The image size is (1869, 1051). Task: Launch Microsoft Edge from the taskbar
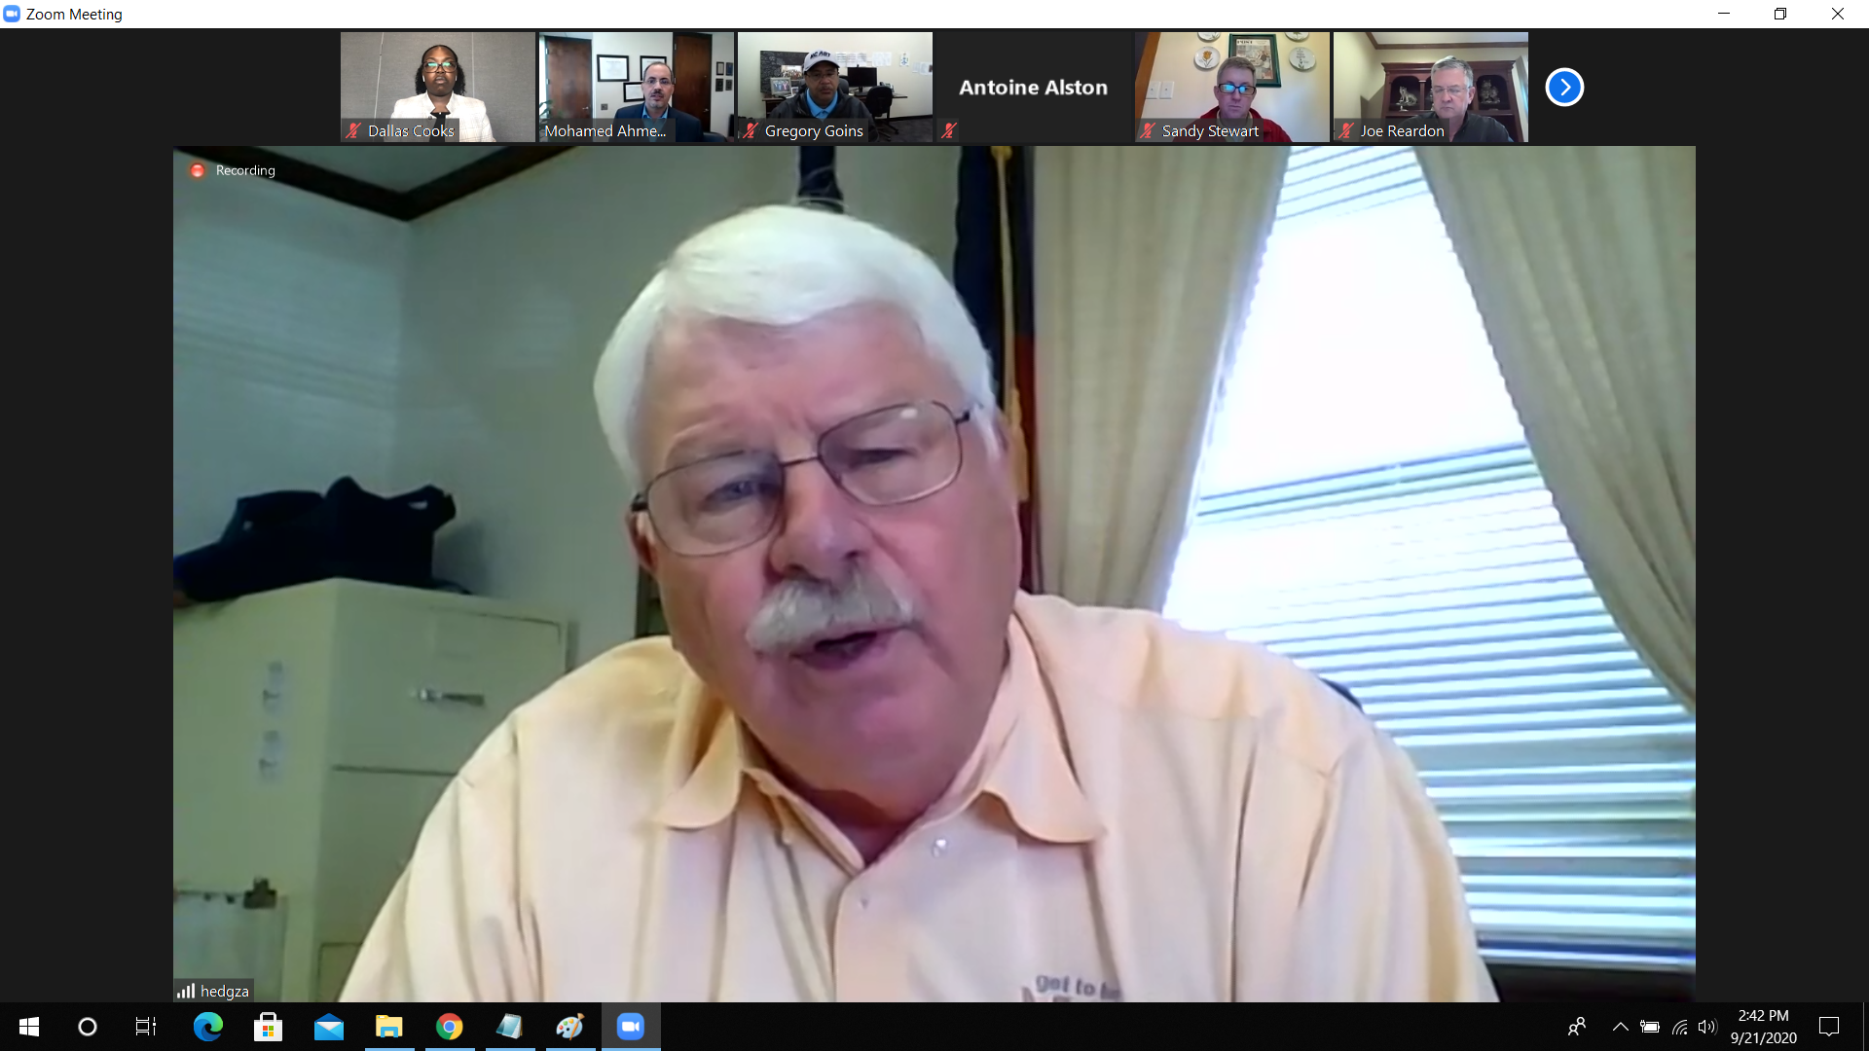tap(207, 1027)
